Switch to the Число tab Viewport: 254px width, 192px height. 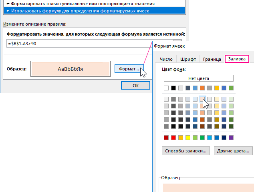pyautogui.click(x=166, y=59)
